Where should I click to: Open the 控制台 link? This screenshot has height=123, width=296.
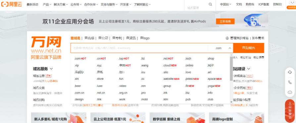pos(277,5)
